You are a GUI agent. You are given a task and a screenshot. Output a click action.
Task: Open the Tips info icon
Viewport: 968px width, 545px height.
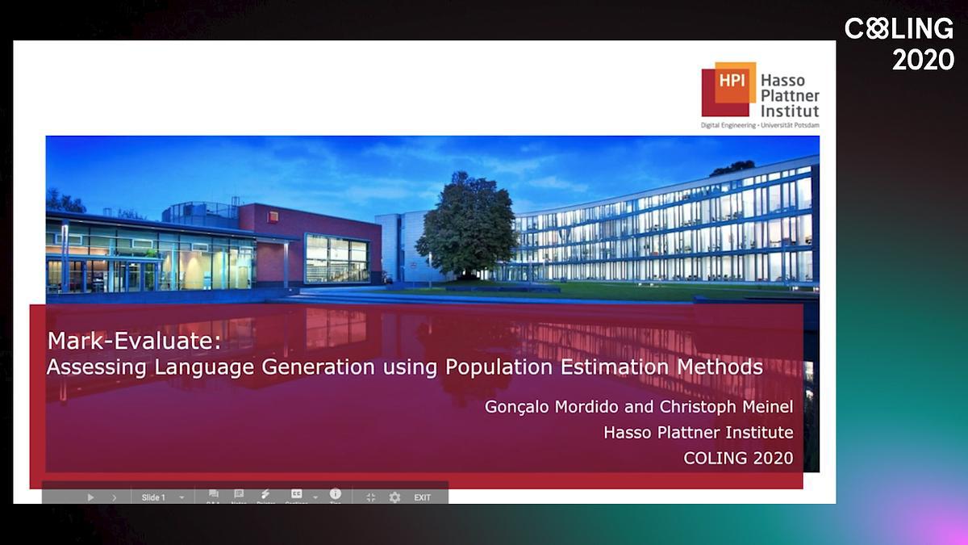(x=336, y=495)
